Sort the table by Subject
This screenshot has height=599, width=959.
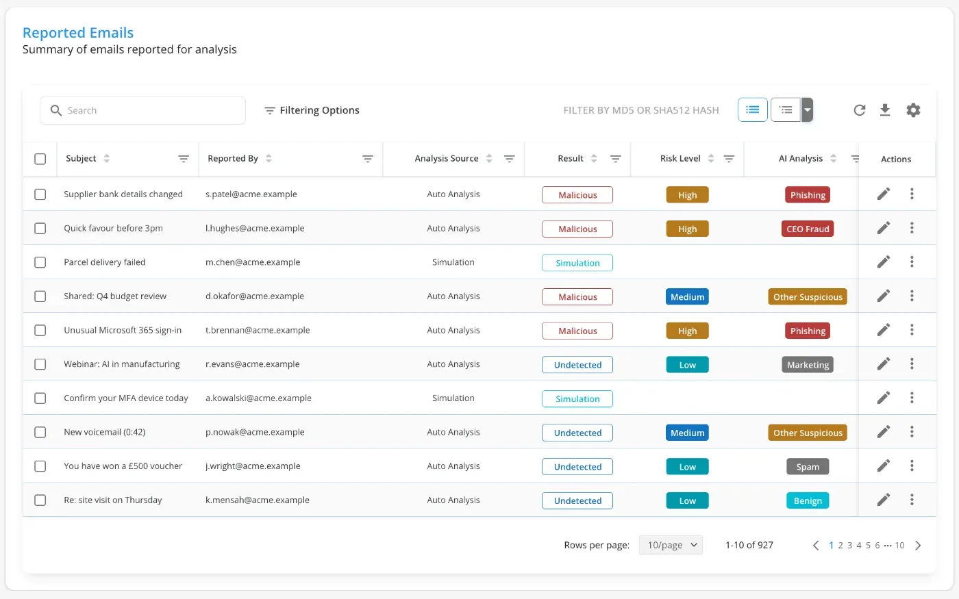click(x=106, y=158)
